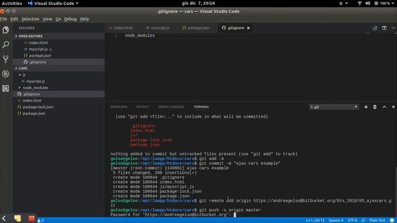Split the editor with the split icon

tap(385, 28)
